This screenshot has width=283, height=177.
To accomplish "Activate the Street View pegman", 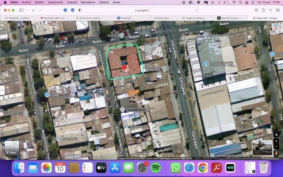I will [276, 153].
